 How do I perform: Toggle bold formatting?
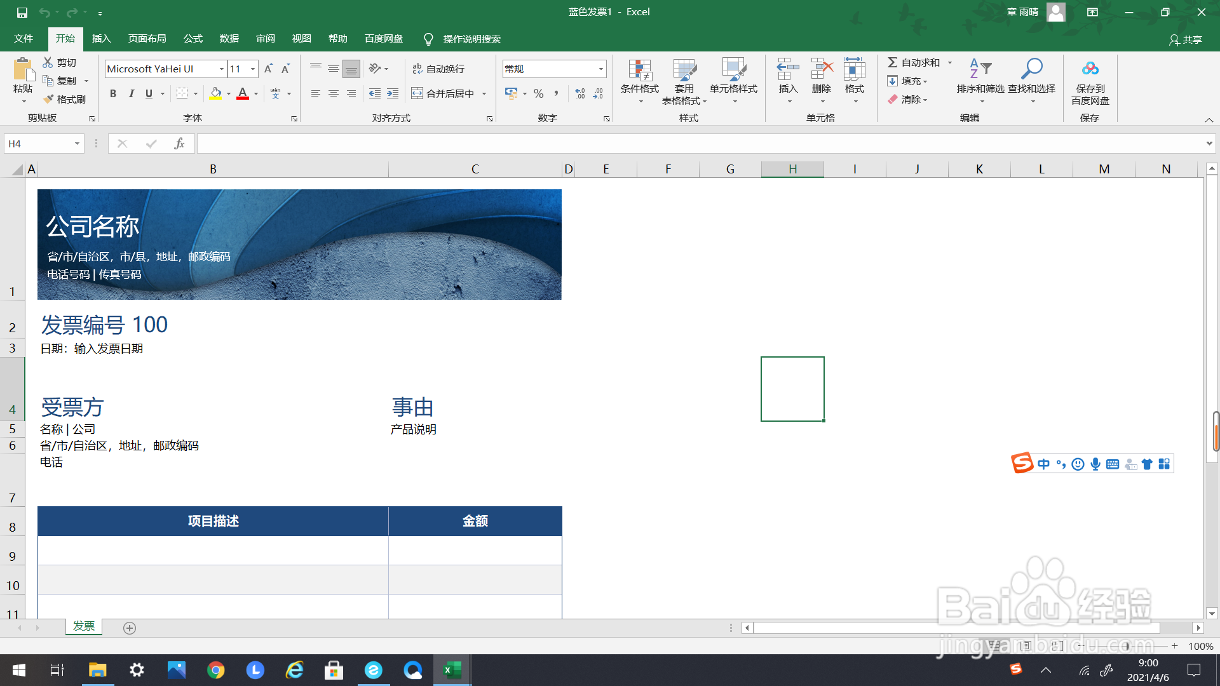(113, 93)
